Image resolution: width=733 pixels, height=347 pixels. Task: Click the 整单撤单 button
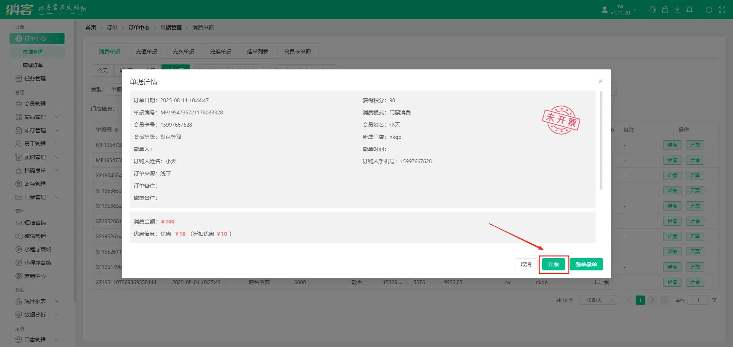[586, 264]
